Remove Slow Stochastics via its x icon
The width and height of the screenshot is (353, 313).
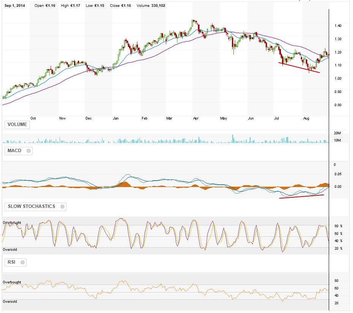click(x=62, y=206)
